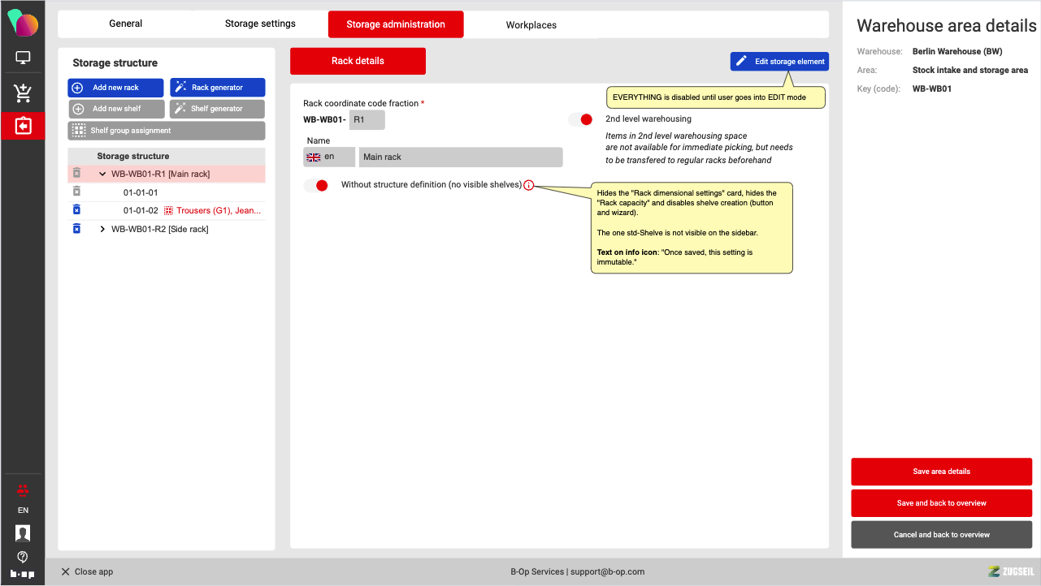The height and width of the screenshot is (586, 1041).
Task: Switch the sidebar language via EN
Action: pos(23,511)
